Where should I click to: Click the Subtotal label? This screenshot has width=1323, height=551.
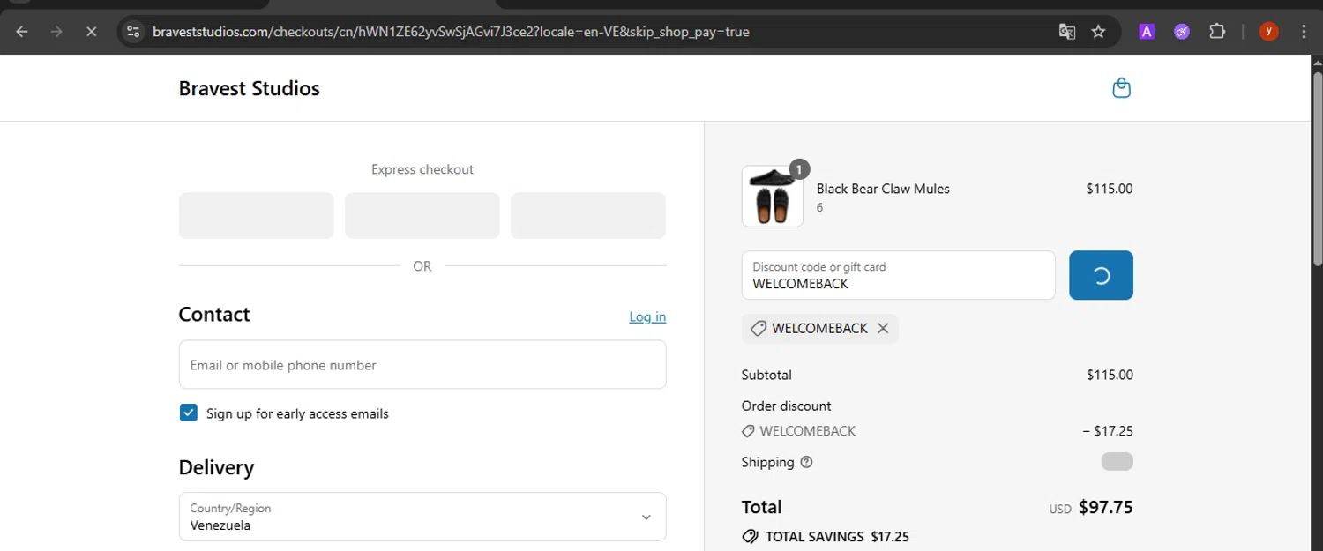(766, 375)
